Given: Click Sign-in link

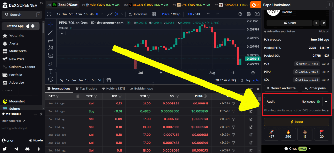Looking at the screenshot, I should pos(36,140).
